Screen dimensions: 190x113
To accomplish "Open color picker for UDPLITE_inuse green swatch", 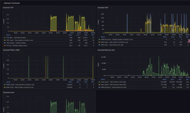I will [99, 39].
